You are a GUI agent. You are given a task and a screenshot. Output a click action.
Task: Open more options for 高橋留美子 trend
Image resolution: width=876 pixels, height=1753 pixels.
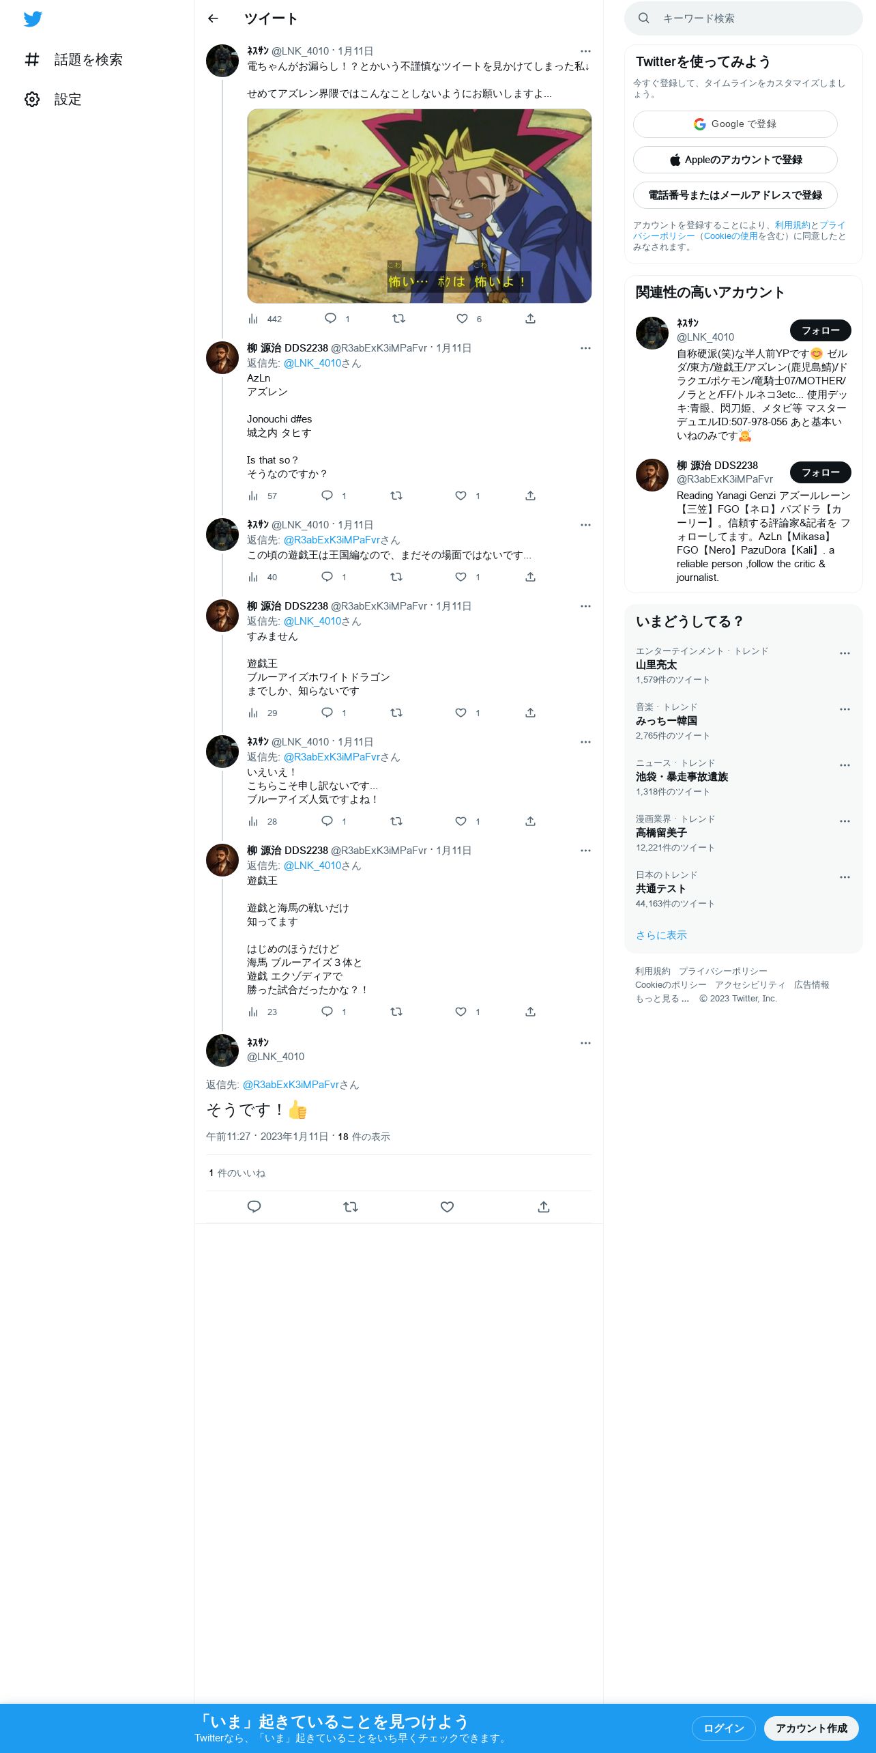(x=845, y=821)
